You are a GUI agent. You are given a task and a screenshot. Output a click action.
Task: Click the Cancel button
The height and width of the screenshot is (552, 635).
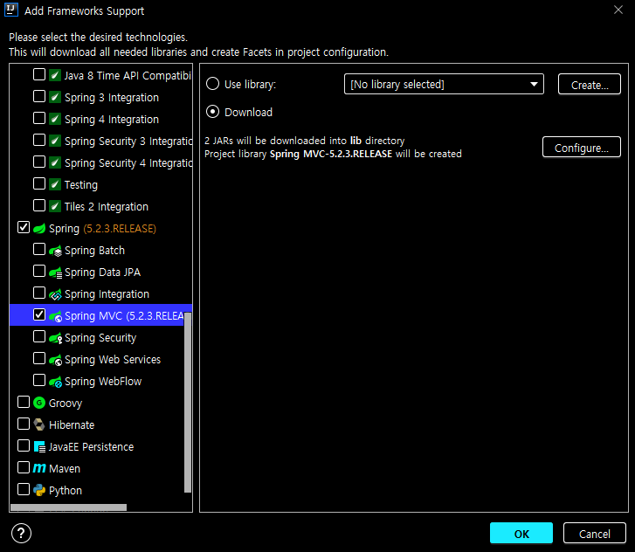(x=594, y=533)
